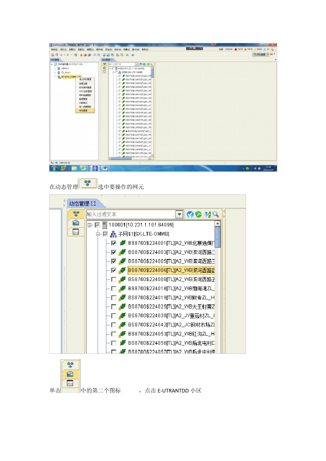This screenshot has height=461, width=326.
Task: Click green plug icon of BS8700$224056 row
Action: click(122, 343)
